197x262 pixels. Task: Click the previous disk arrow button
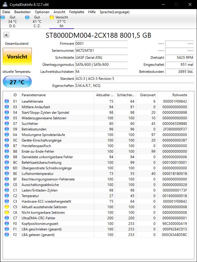tap(6, 35)
